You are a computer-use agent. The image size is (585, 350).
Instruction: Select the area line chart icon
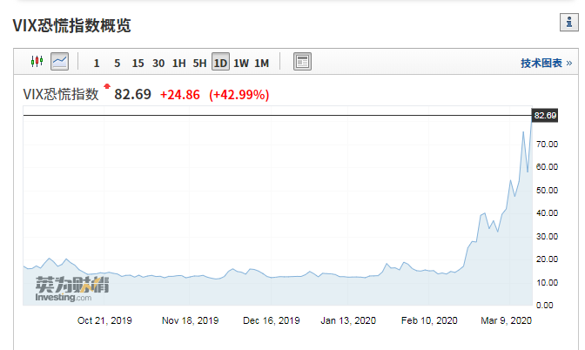point(60,61)
